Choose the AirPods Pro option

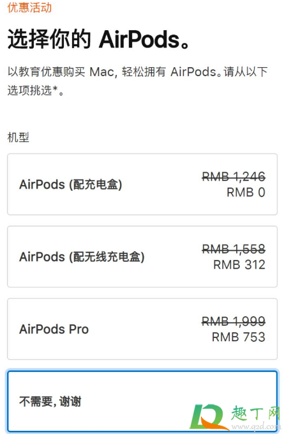tap(142, 329)
